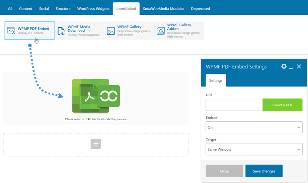Switch to the WordPress Widgets tab
Image resolution: width=308 pixels, height=183 pixels.
click(93, 9)
